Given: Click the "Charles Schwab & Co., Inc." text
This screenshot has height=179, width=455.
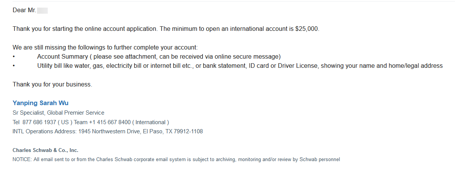Looking at the screenshot, I should pyautogui.click(x=45, y=150).
